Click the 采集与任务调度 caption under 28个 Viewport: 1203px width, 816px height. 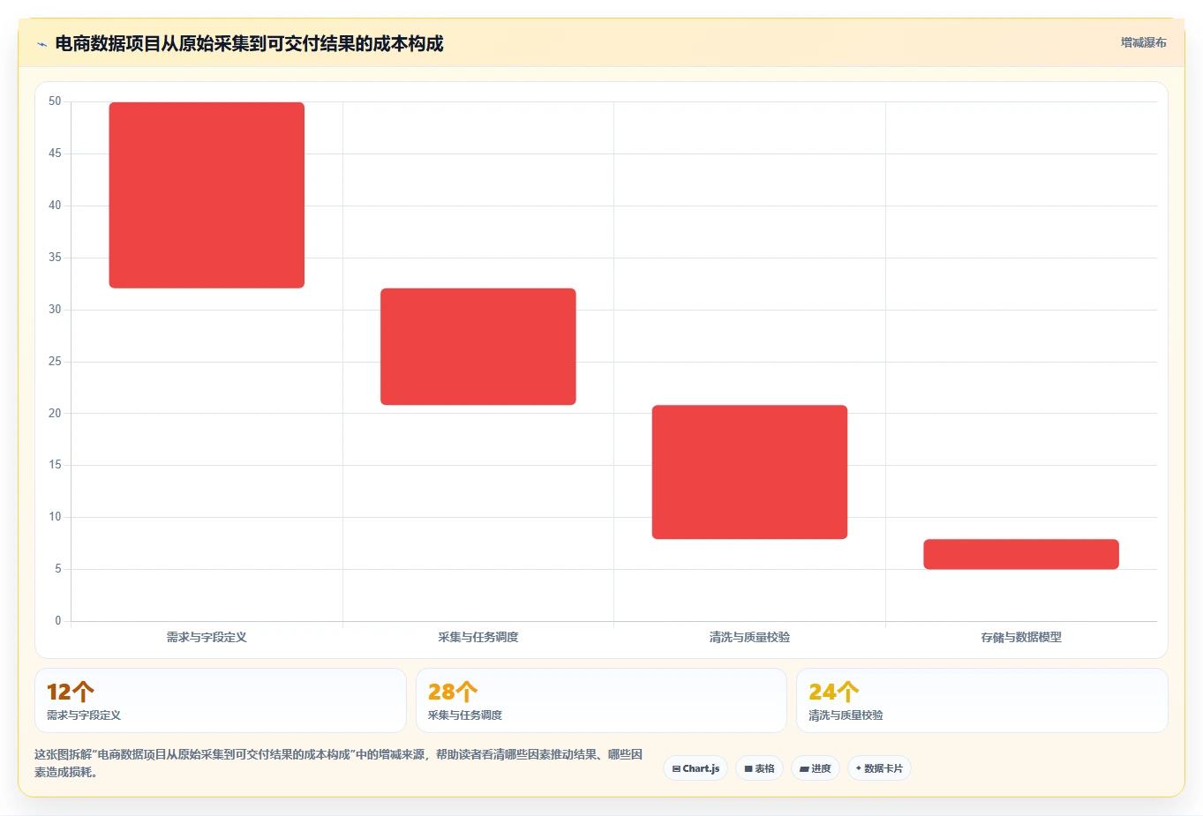(465, 715)
